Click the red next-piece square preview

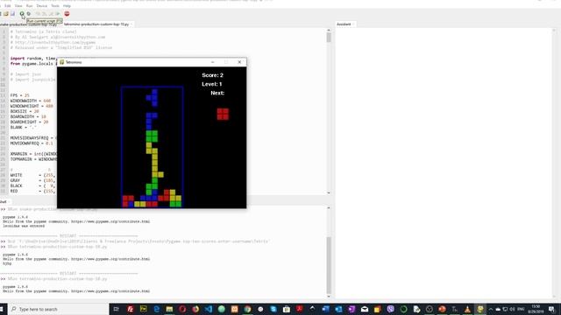point(223,115)
